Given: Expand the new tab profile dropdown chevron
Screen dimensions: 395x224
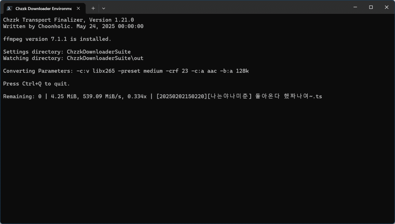Looking at the screenshot, I should 103,8.
